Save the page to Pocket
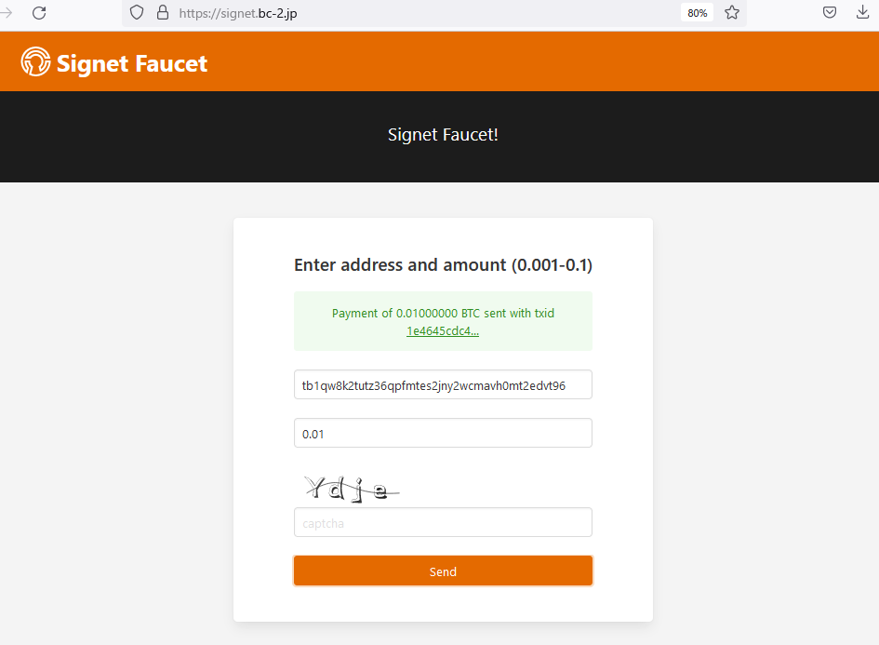This screenshot has height=645, width=879. click(830, 13)
